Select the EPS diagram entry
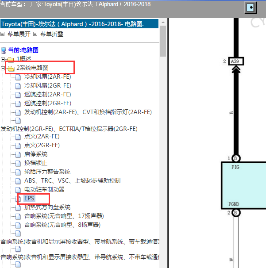Viewport: 266px width, 268px height. coord(29,198)
